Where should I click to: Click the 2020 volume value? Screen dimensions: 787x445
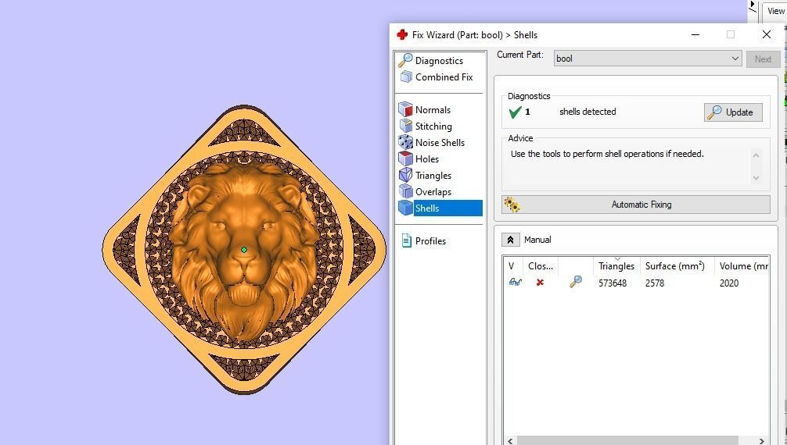pyautogui.click(x=729, y=283)
